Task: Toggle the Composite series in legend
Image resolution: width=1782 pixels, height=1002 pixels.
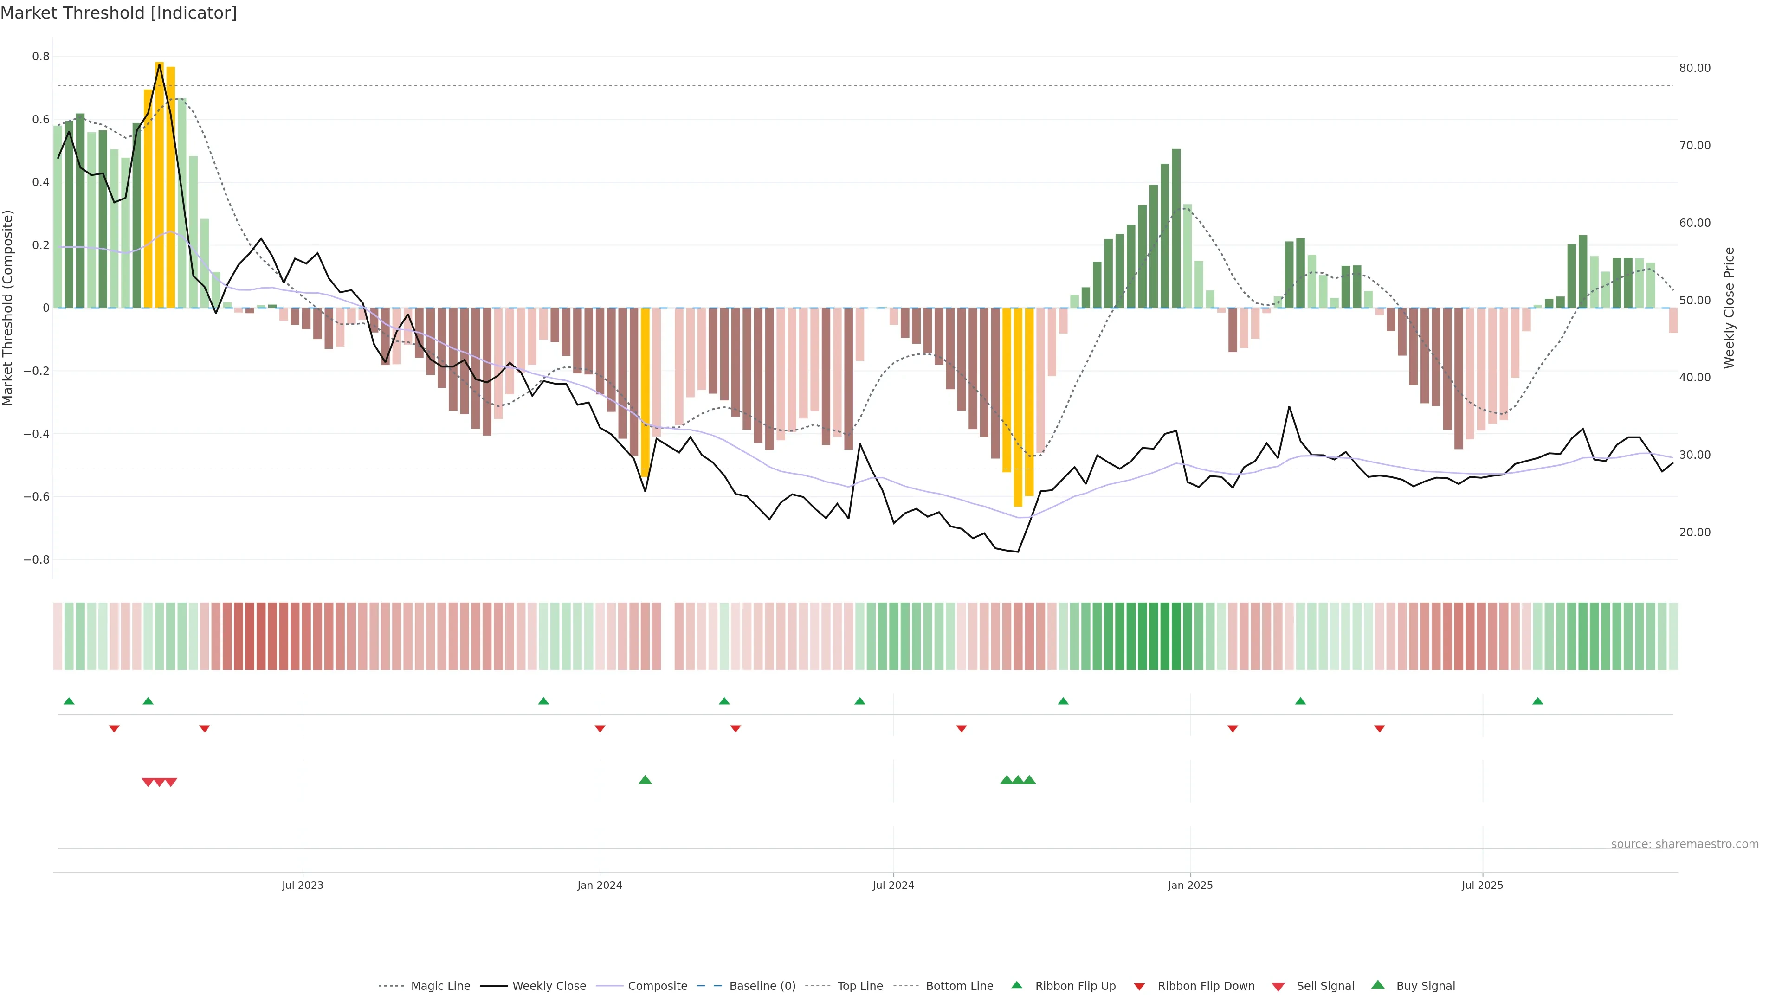Action: [657, 985]
